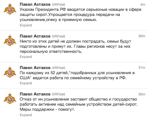Open the 35m timestamp permalink
This screenshot has height=119, width=148.
coord(142,94)
